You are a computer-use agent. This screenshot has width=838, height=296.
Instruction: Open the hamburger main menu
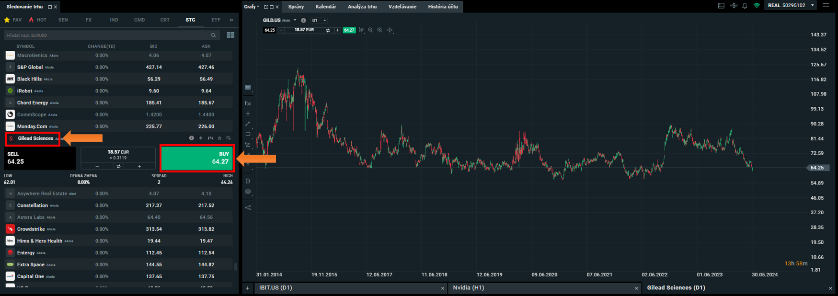tap(826, 5)
